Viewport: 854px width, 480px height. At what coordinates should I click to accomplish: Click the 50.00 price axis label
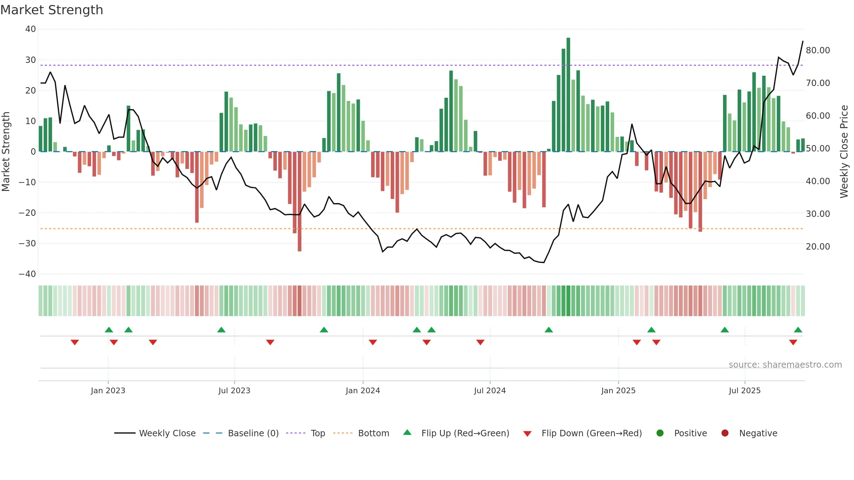pos(818,148)
